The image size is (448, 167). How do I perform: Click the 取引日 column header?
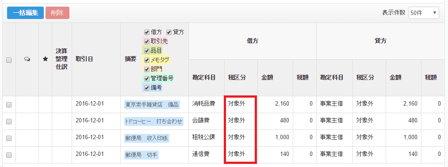[84, 59]
